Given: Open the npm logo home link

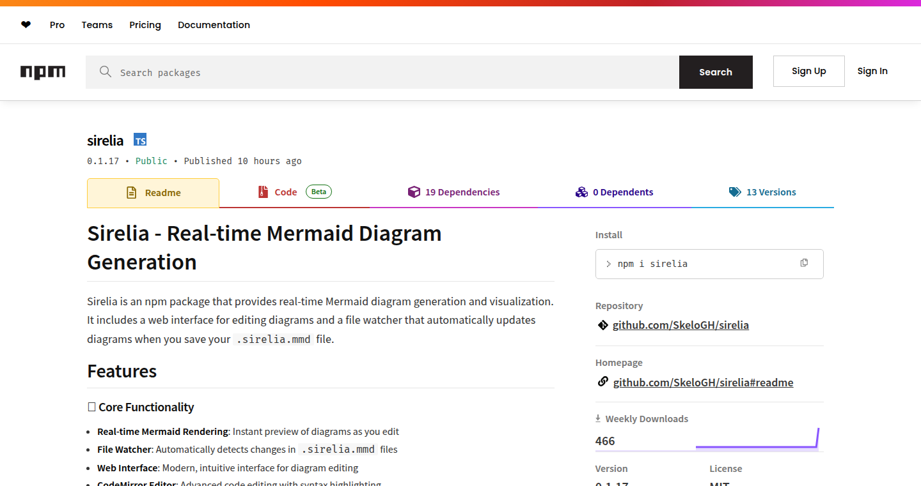Looking at the screenshot, I should coord(43,72).
